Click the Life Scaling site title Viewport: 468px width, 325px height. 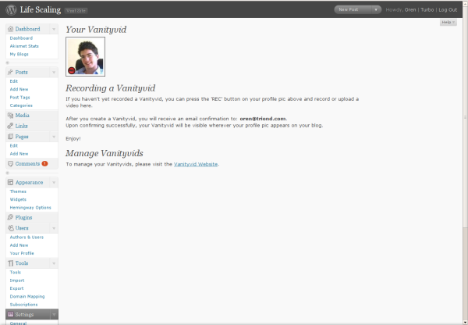point(41,9)
